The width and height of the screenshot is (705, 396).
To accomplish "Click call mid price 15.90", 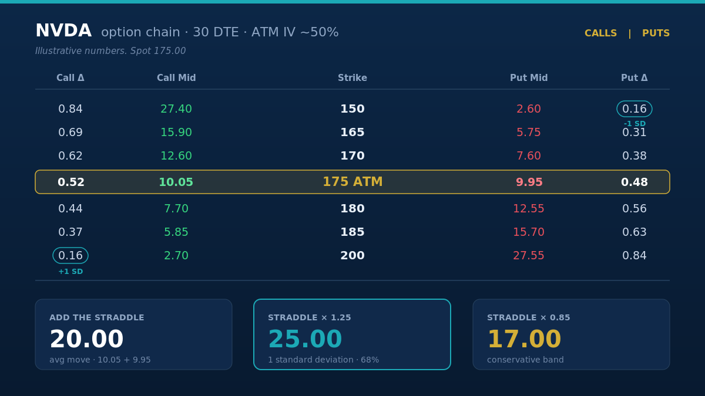I will pos(176,133).
